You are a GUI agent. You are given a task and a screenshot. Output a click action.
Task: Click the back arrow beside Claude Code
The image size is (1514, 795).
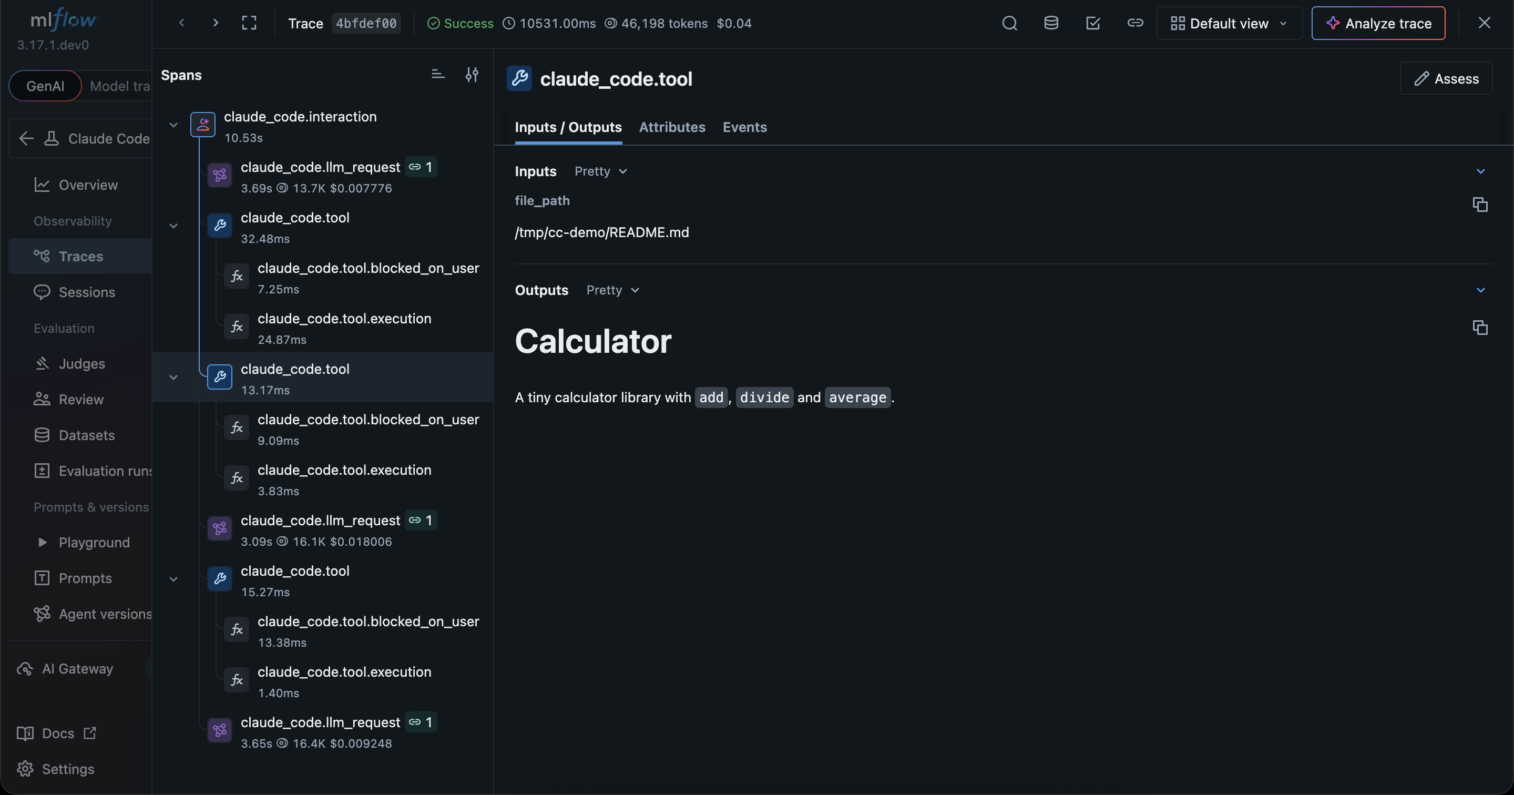coord(26,139)
